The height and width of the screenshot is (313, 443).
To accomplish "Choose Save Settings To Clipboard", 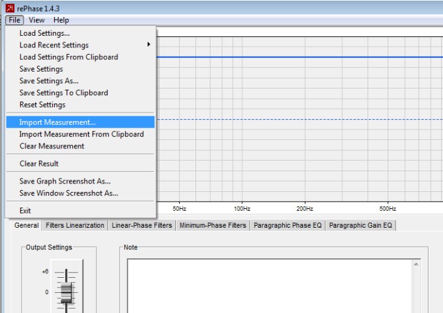I will click(64, 93).
